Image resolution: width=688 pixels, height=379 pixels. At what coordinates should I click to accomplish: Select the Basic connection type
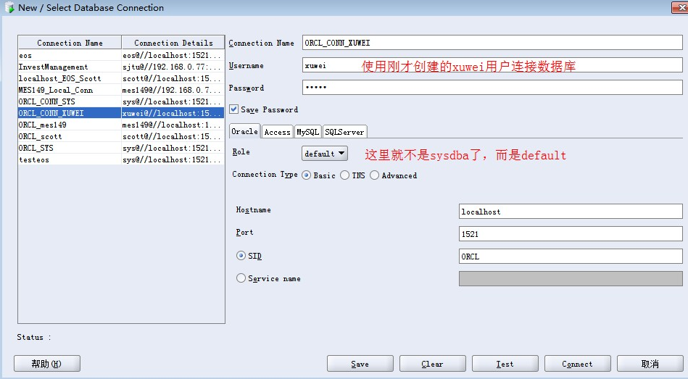[307, 175]
